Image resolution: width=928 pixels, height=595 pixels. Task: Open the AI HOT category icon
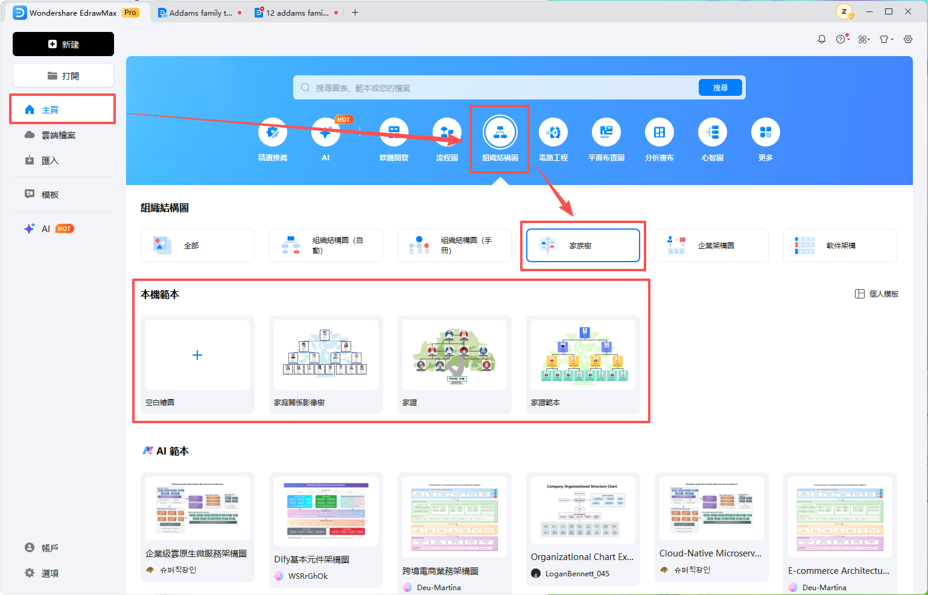(x=326, y=132)
